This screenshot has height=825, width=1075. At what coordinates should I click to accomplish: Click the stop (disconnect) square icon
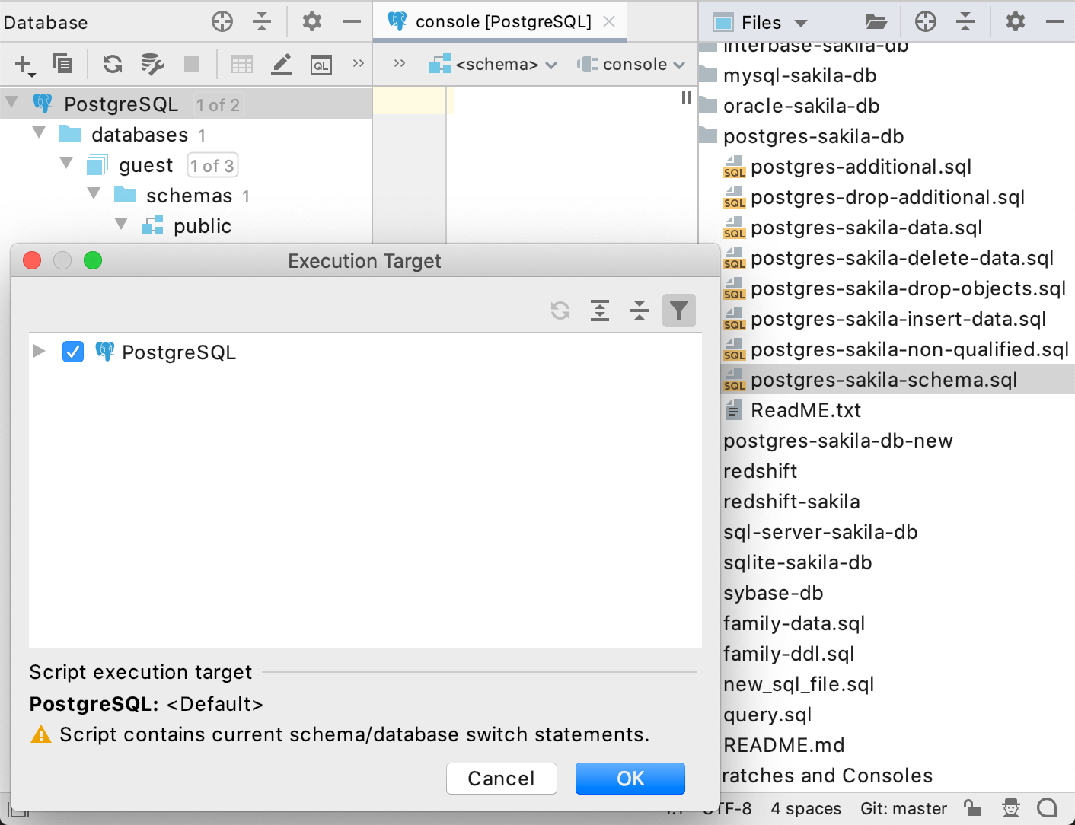click(x=192, y=64)
